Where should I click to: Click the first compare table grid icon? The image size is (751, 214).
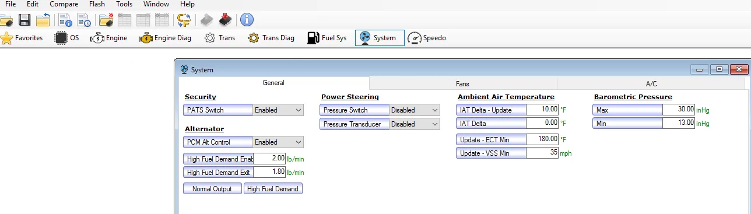pyautogui.click(x=124, y=20)
